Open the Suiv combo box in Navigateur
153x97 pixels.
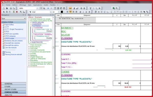tap(14, 19)
